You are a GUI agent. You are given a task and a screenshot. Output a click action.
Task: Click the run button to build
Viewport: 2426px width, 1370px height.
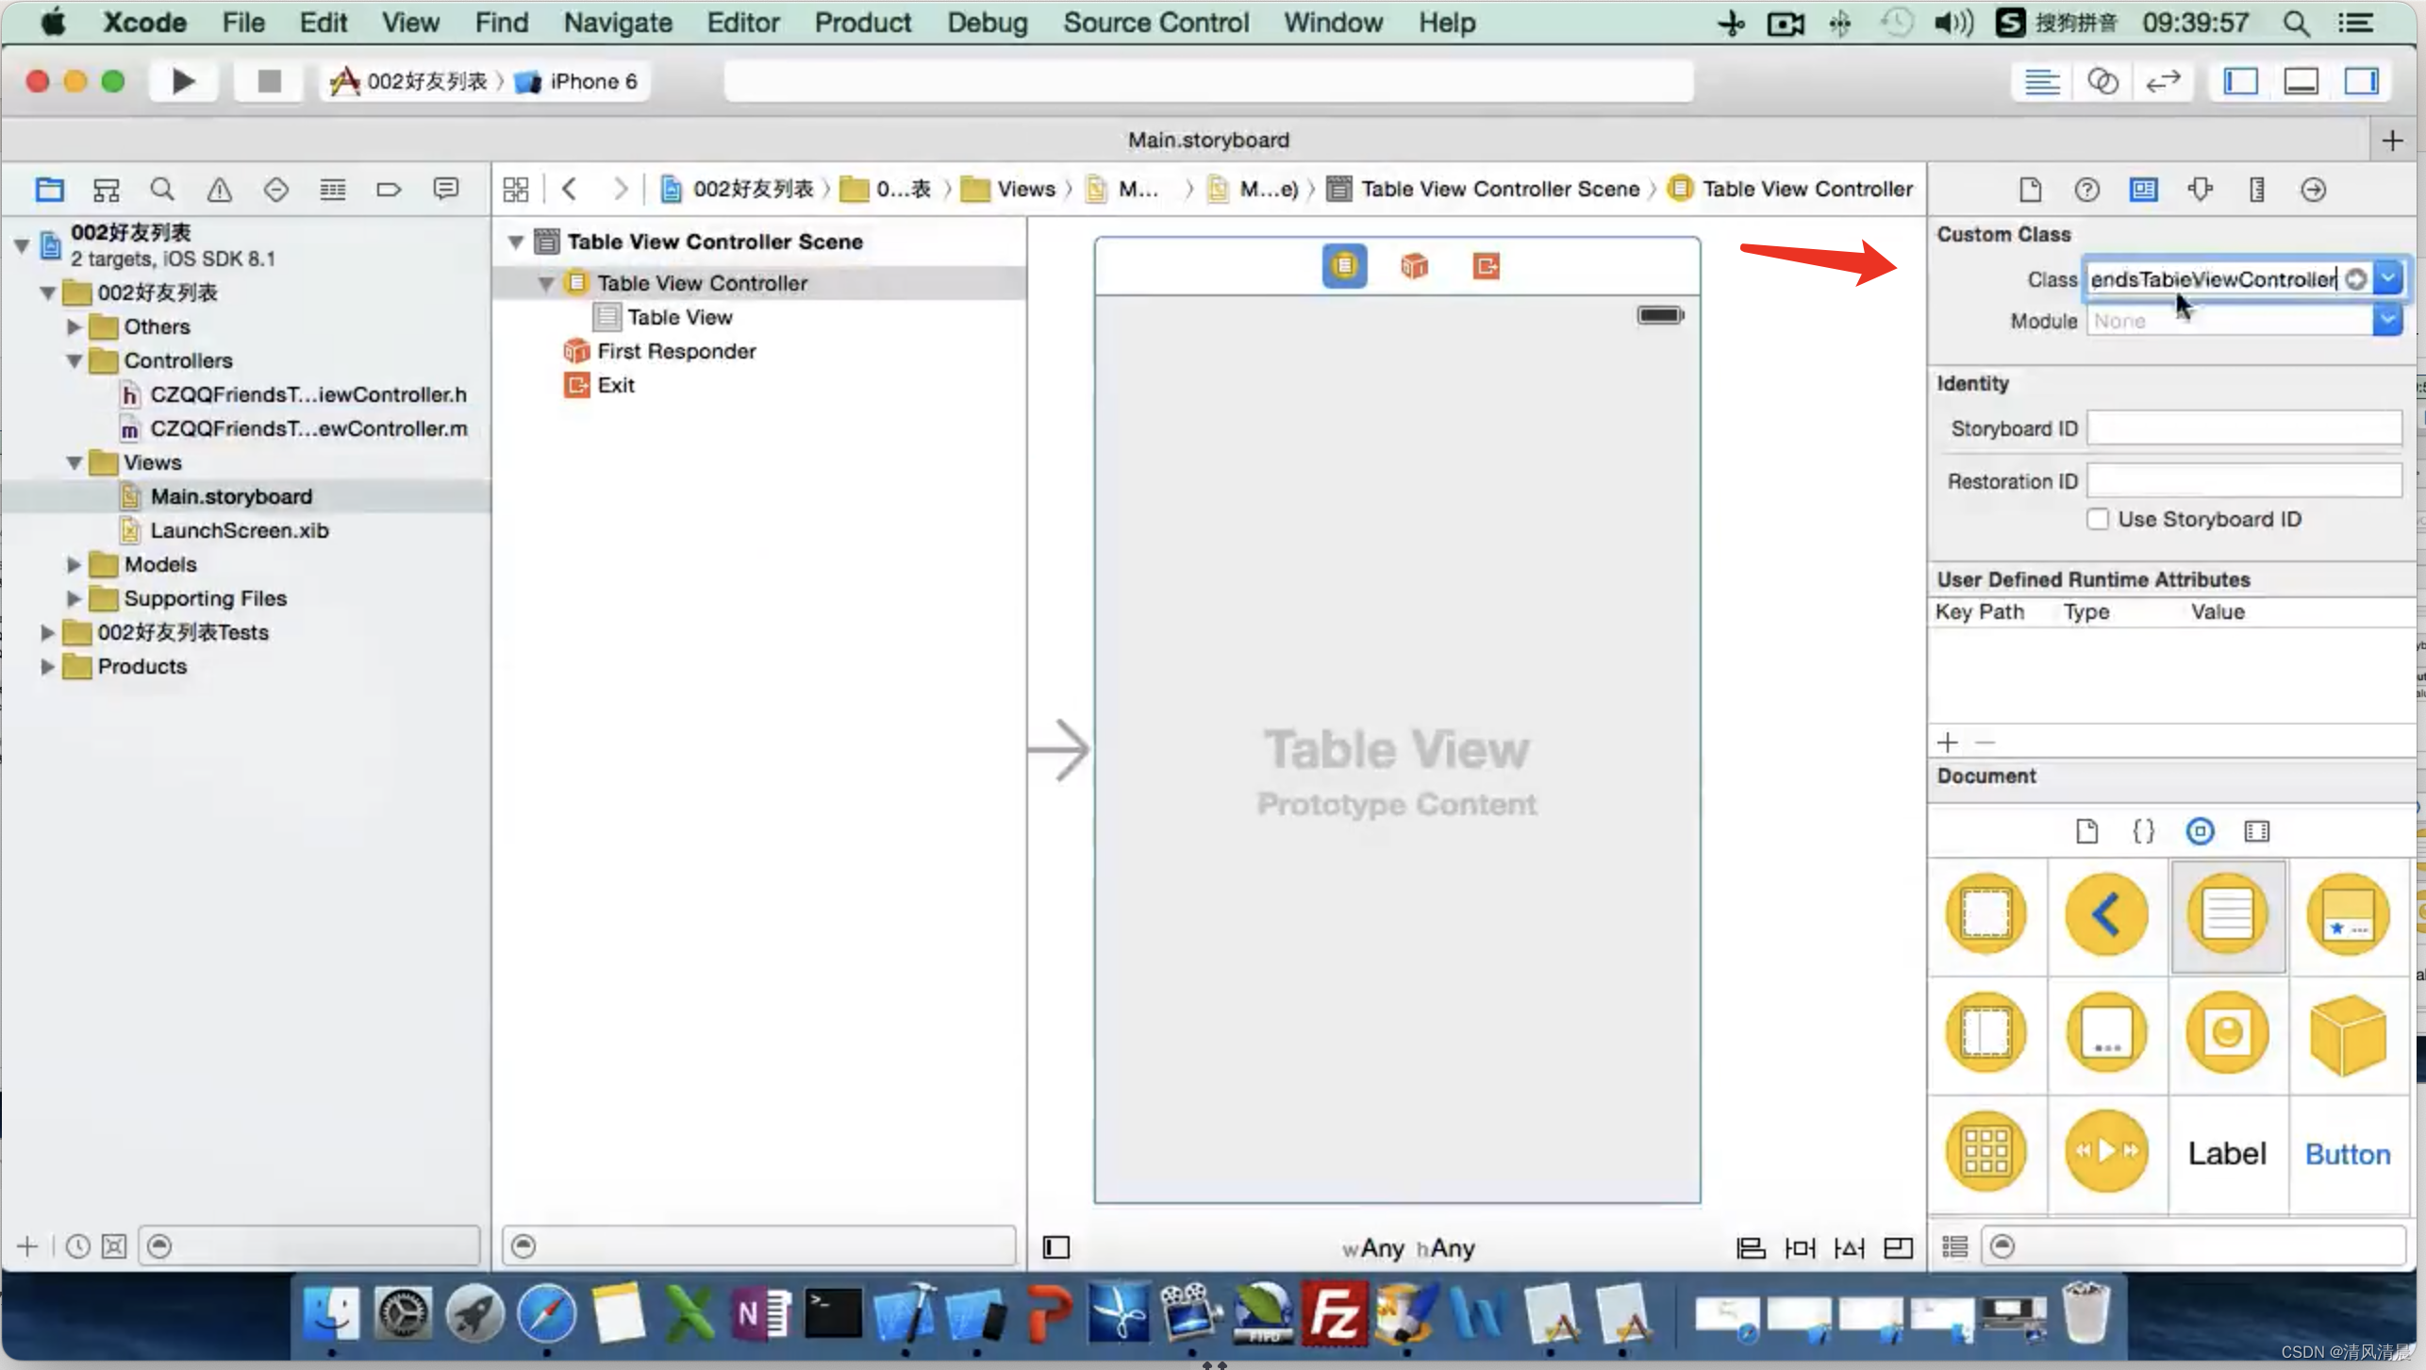(x=182, y=80)
